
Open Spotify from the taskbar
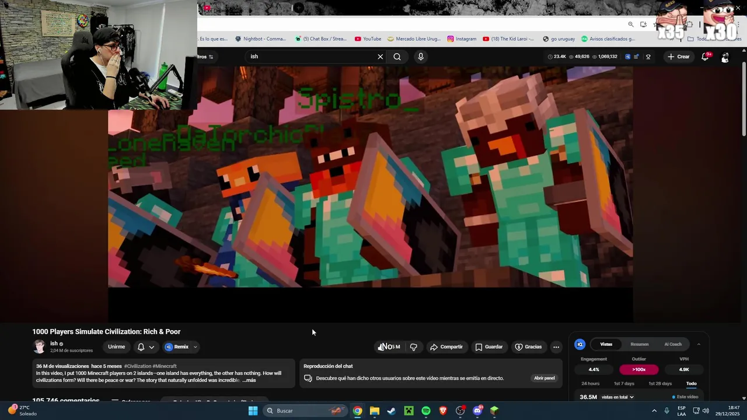(x=426, y=411)
